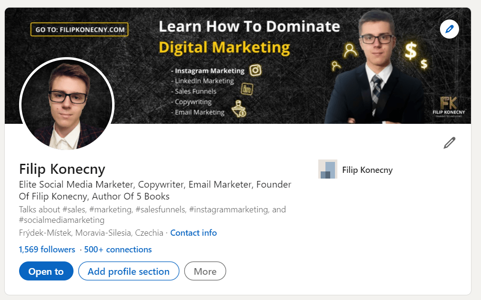The height and width of the screenshot is (300, 481).
Task: Select the Filip Konecny company name link
Action: [367, 170]
